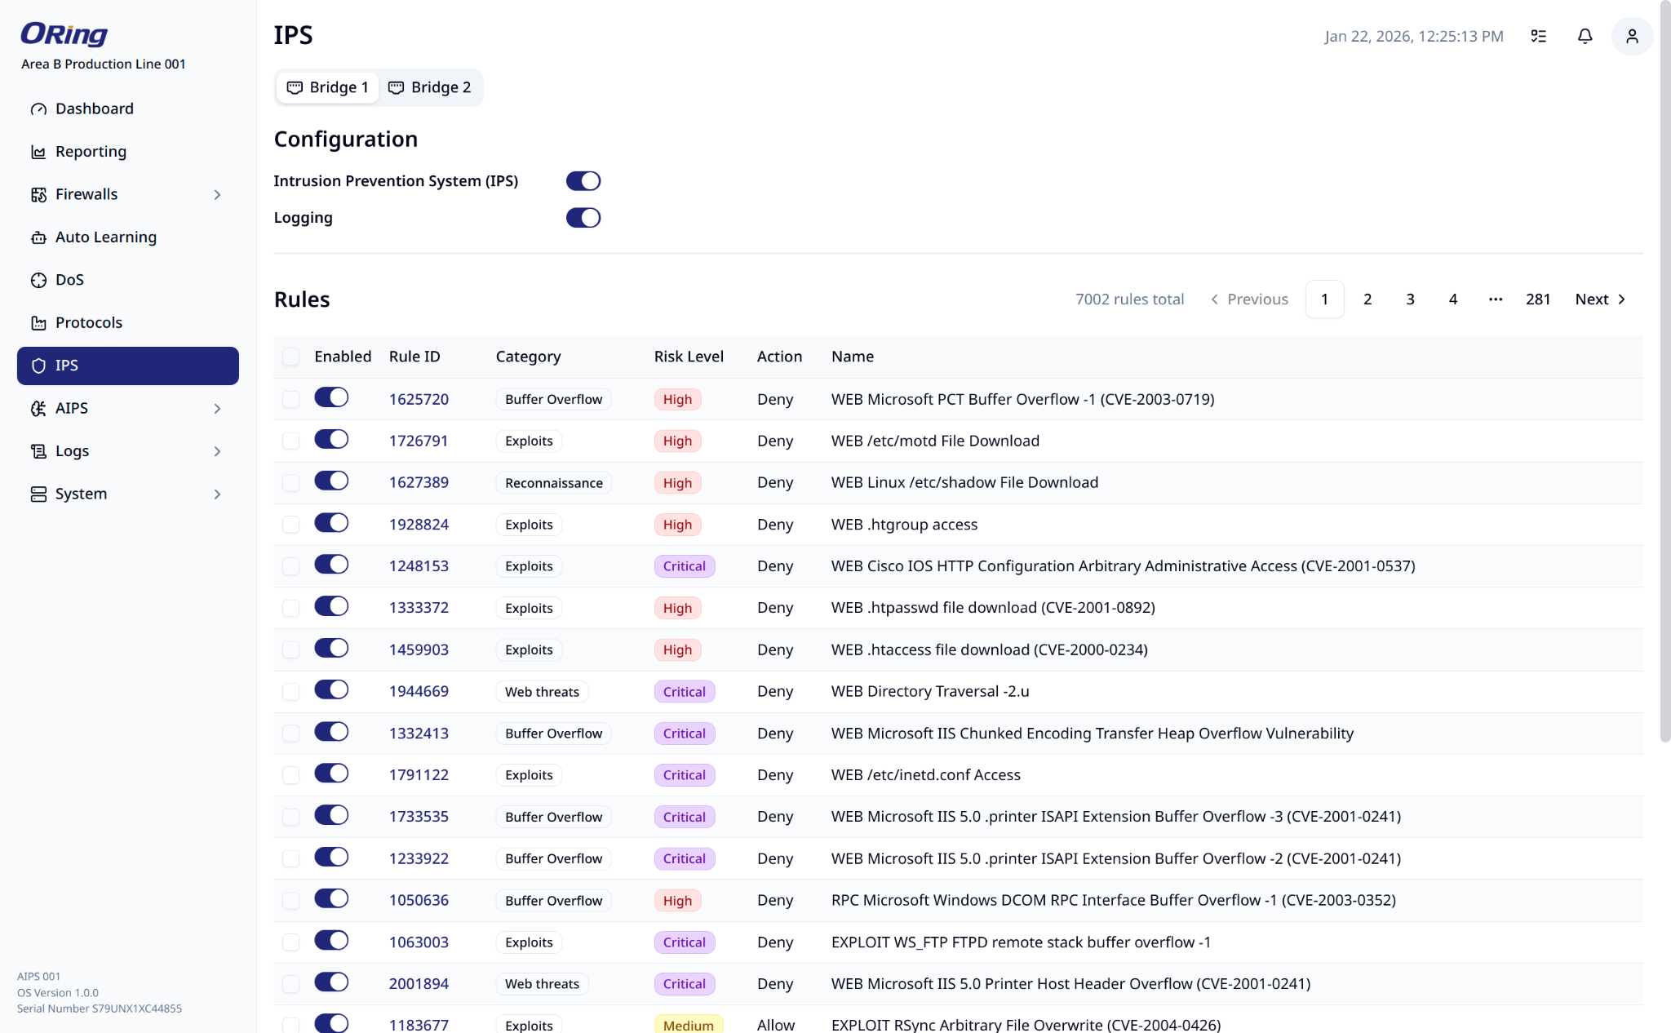The height and width of the screenshot is (1033, 1671).
Task: Switch to the Bridge 2 tab
Action: (430, 87)
